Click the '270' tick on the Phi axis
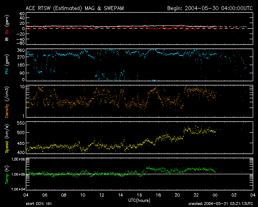This screenshot has width=258, height=207. coord(21,57)
